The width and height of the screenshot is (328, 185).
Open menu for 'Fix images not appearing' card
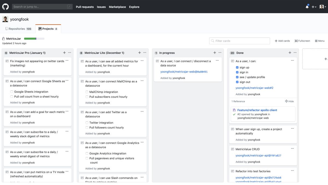[67, 61]
